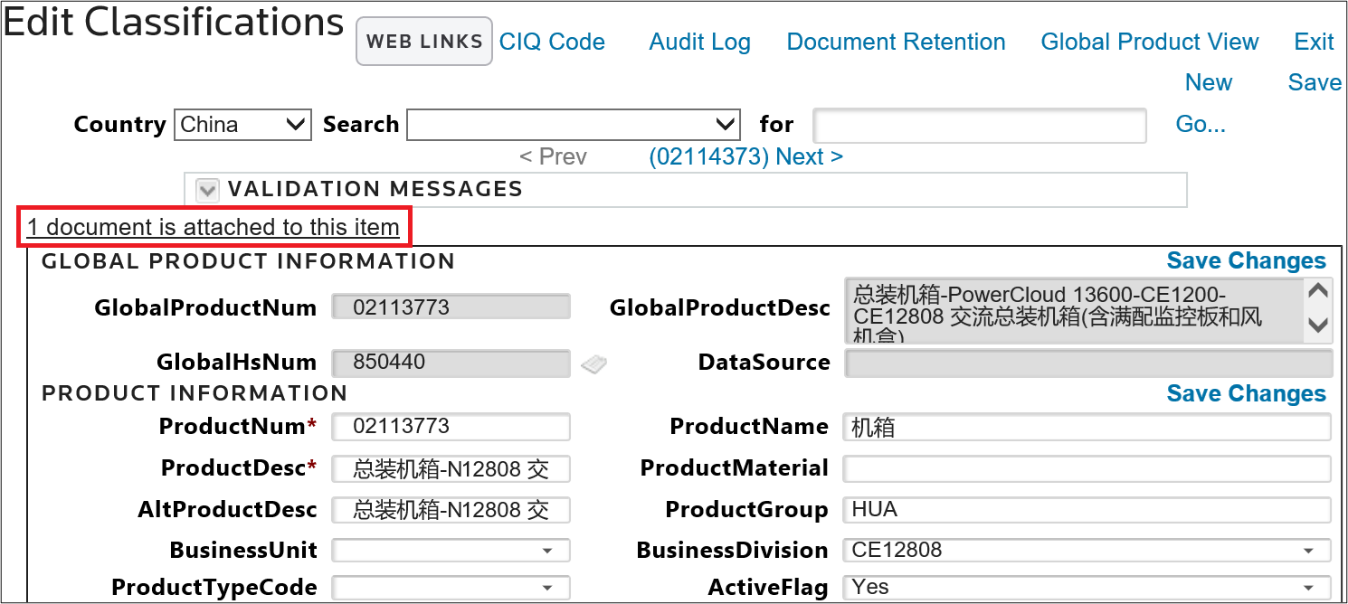Click the lookup icon beside GlobalHsNum

tap(593, 364)
